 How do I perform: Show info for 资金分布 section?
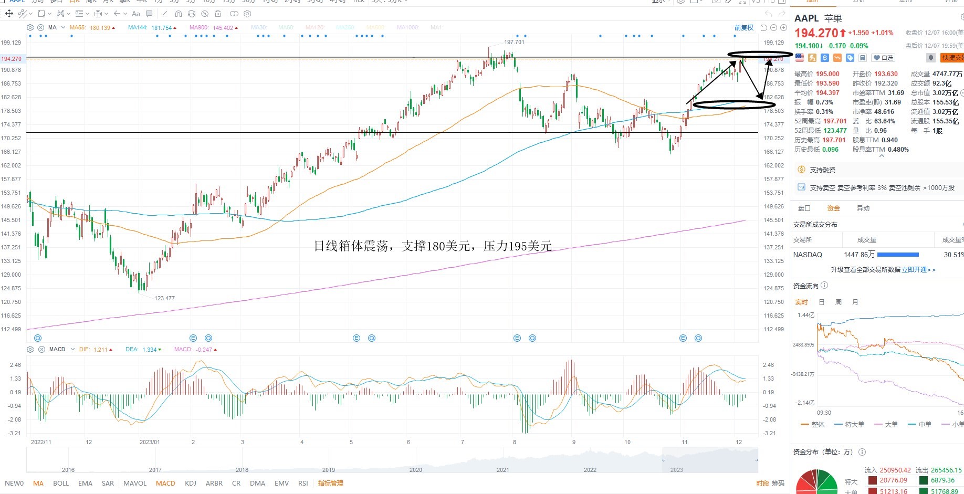click(x=862, y=452)
